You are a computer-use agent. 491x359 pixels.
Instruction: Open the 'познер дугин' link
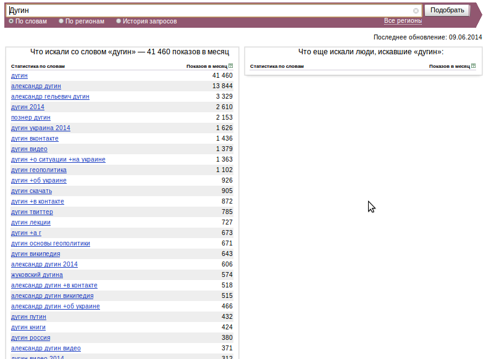(31, 118)
